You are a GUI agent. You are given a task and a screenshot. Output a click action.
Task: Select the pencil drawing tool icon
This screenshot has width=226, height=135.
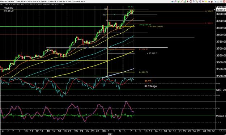pos(182,1)
